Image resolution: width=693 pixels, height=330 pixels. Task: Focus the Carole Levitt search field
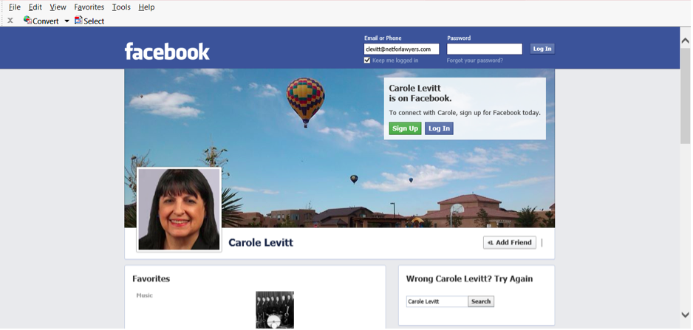[x=437, y=301]
